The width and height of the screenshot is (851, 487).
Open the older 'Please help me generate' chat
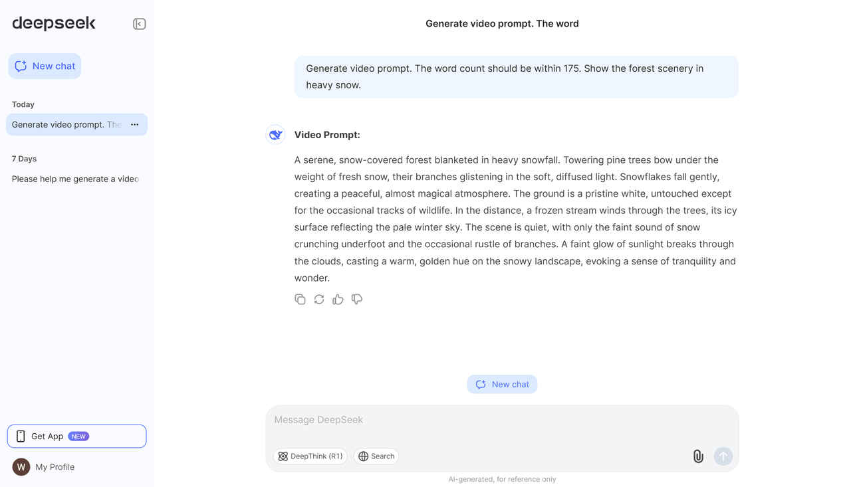point(74,179)
